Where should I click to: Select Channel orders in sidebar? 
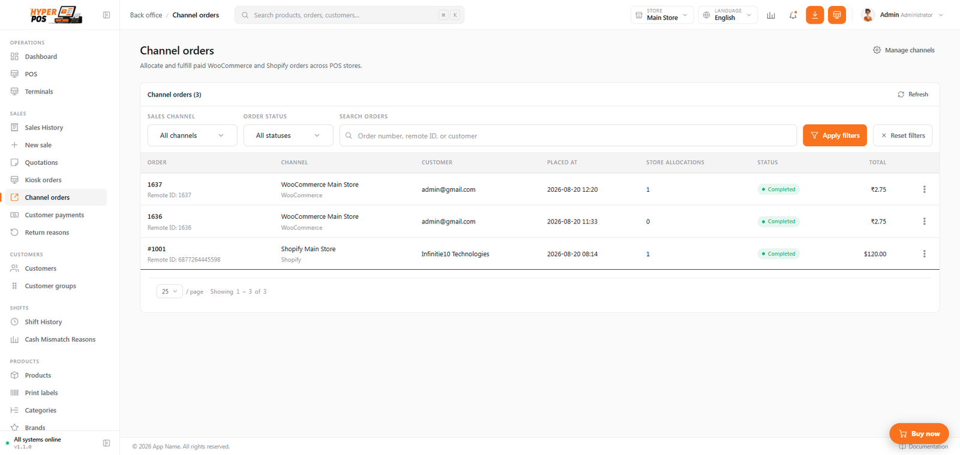point(56,197)
